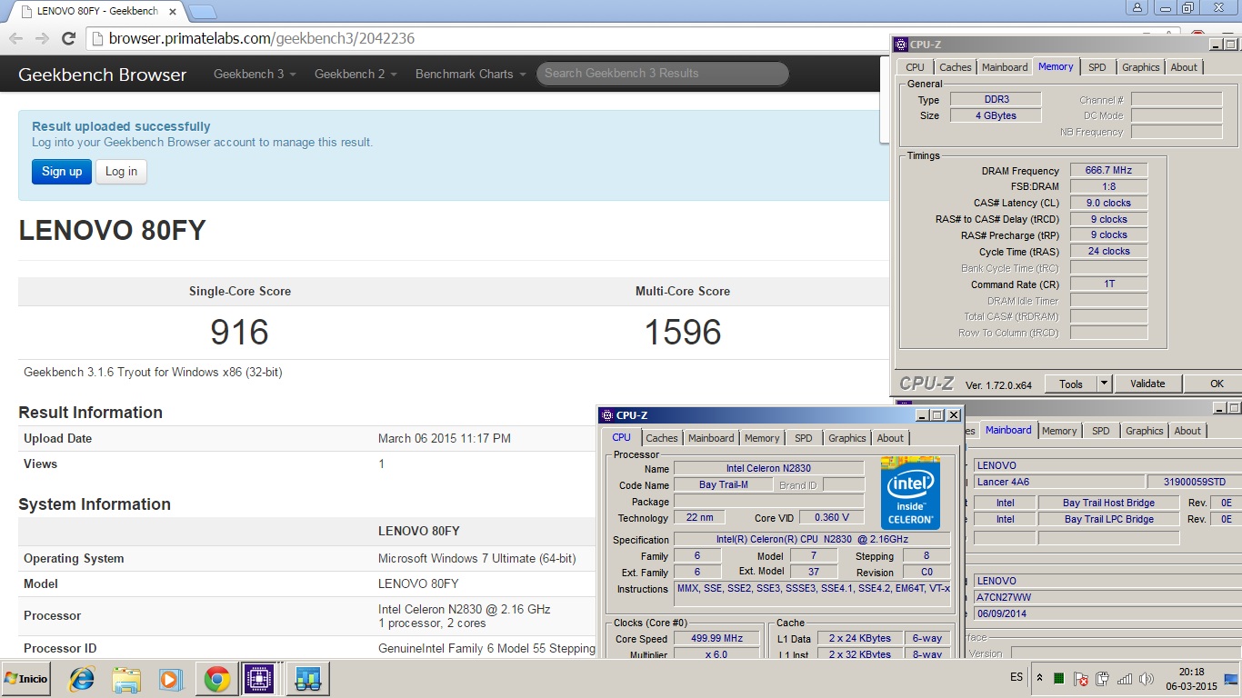Open the Geekbench app on taskbar
1242x698 pixels.
(307, 679)
